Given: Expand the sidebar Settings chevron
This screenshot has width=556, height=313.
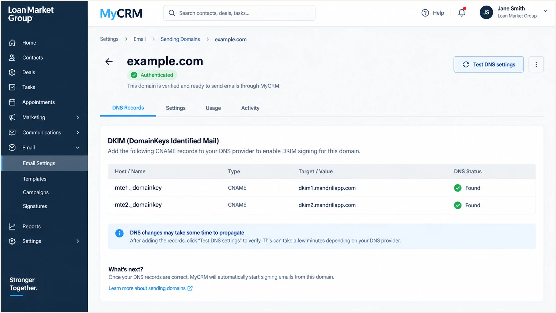Looking at the screenshot, I should (77, 241).
